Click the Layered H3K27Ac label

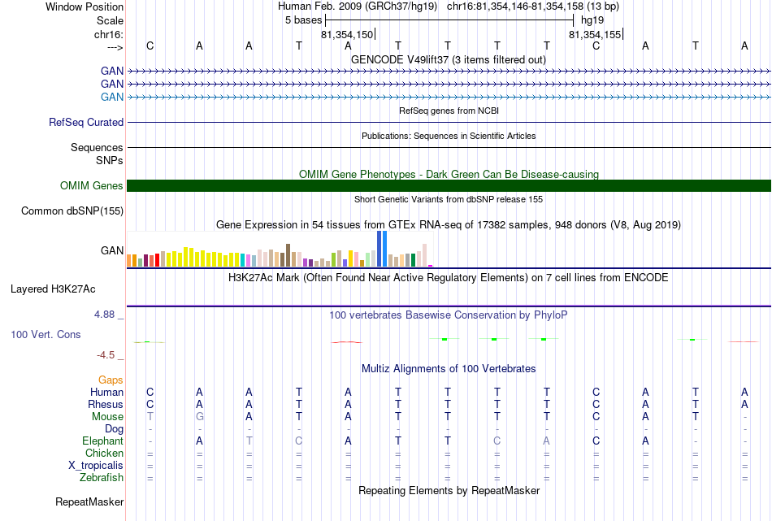53,289
